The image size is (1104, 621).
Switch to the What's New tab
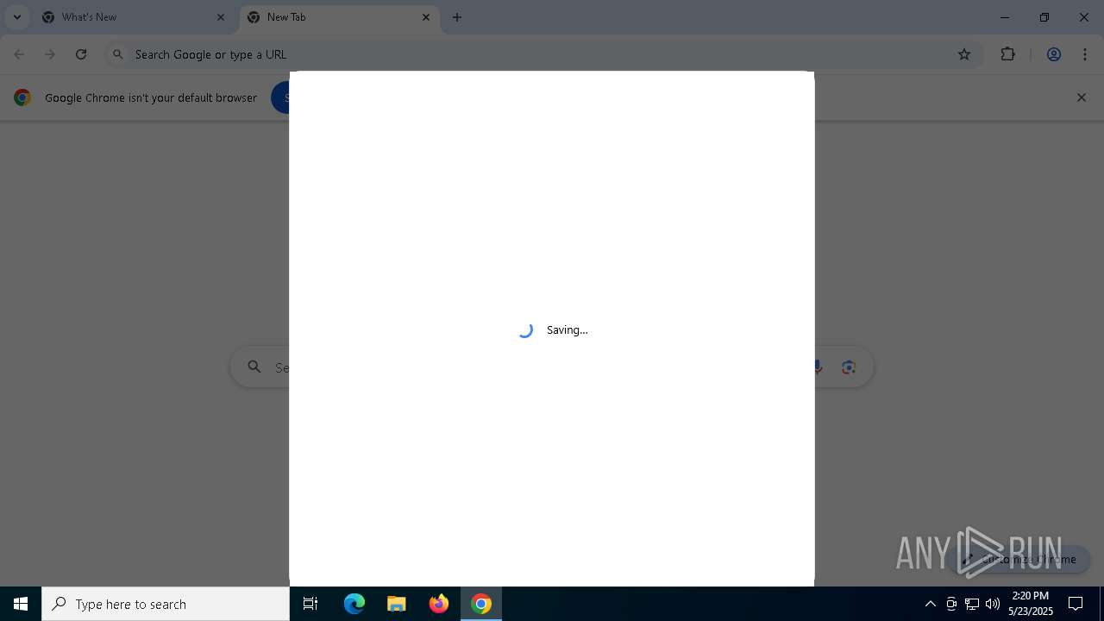[134, 17]
